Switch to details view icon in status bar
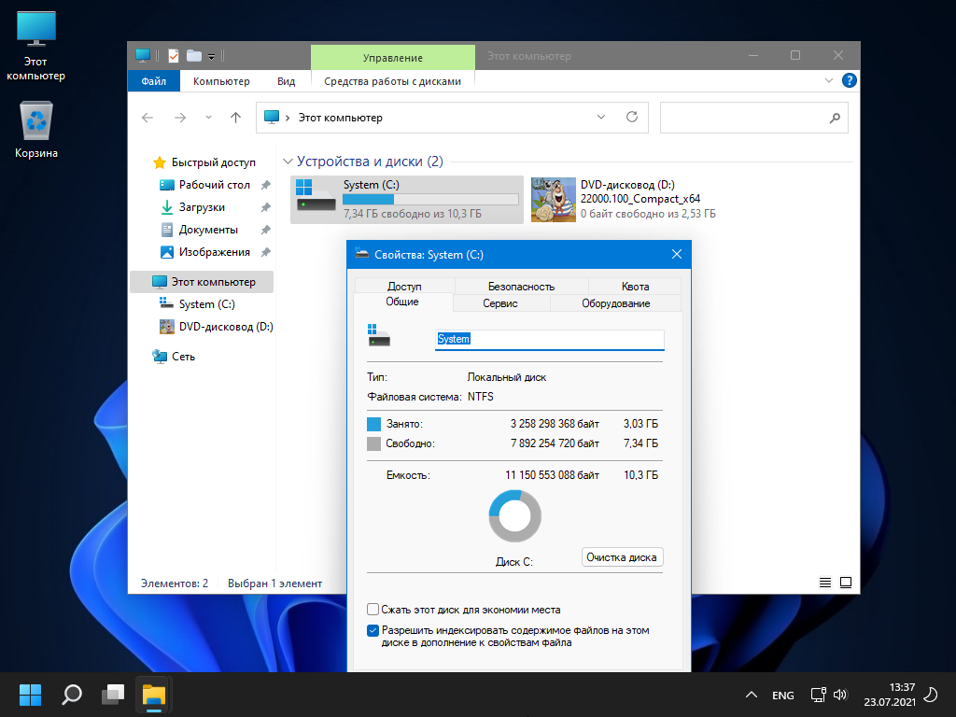Screen dimensions: 956x717 click(825, 583)
